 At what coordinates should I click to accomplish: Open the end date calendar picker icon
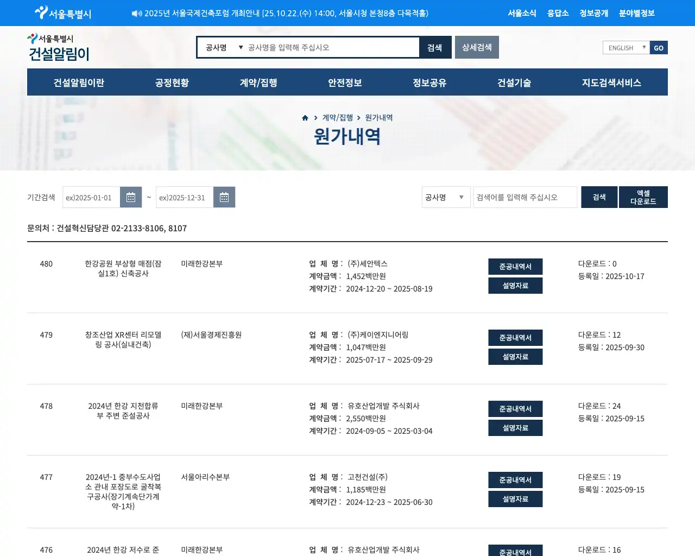click(x=224, y=197)
